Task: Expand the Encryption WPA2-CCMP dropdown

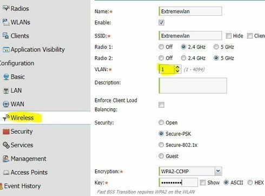Action: click(218, 171)
